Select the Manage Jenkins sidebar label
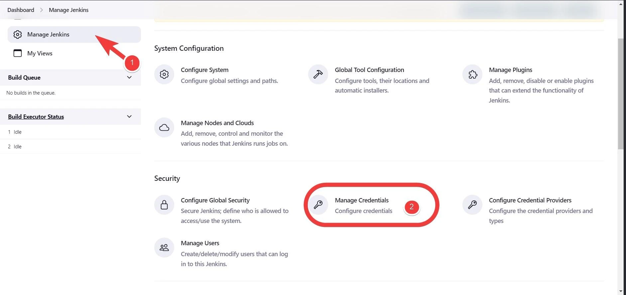Viewport: 626px width, 295px height. [48, 35]
